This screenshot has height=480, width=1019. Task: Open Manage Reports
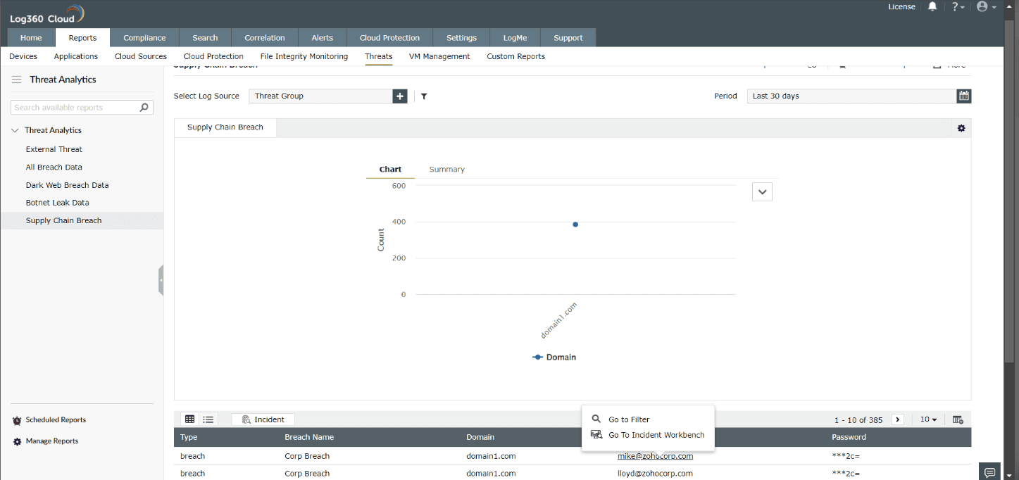coord(52,441)
